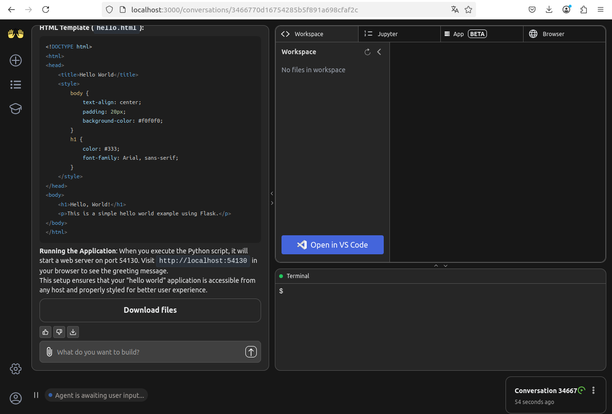Download the response via the small download icon
Viewport: 612px width, 414px height.
[73, 332]
